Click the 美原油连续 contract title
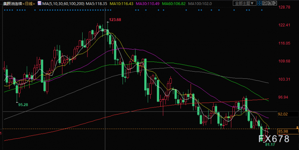This screenshot has width=299, height=150. tap(12, 3)
